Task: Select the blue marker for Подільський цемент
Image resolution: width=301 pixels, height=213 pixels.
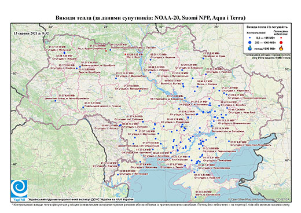Action: click(83, 108)
